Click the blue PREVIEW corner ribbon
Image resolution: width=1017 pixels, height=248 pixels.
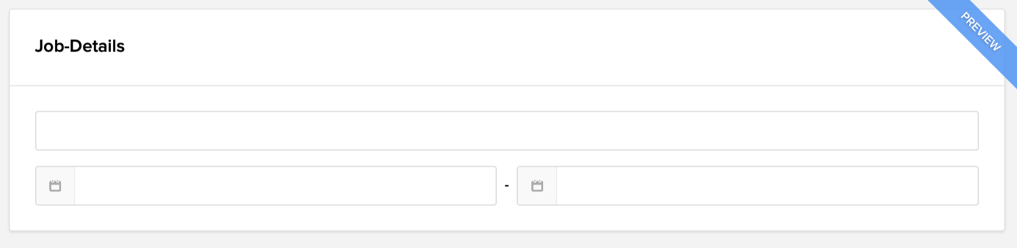[980, 32]
